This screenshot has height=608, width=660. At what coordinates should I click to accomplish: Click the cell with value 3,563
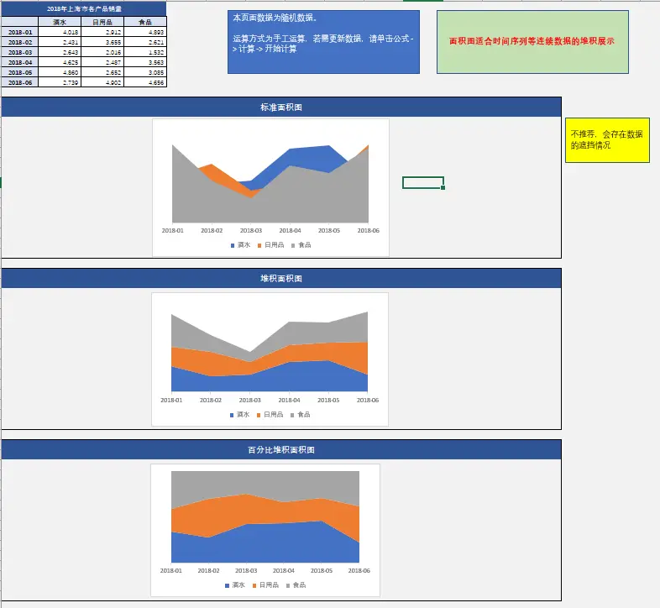click(x=145, y=62)
